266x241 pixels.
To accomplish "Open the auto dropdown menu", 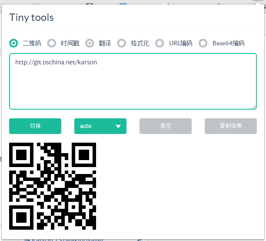I will [100, 126].
